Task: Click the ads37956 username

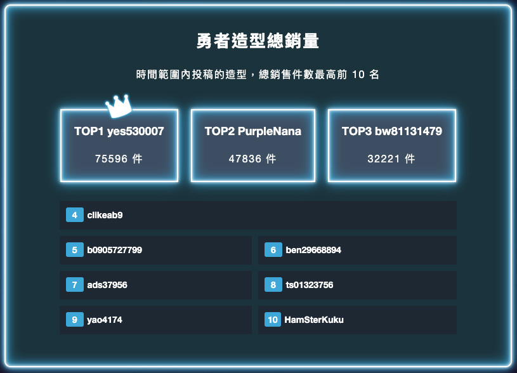Action: tap(107, 285)
